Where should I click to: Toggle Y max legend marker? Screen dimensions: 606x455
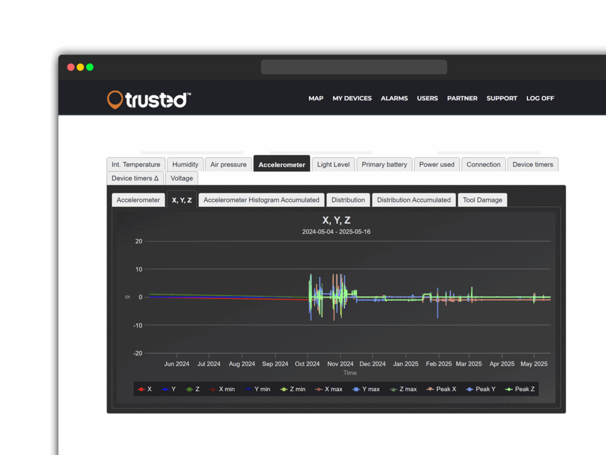(366, 389)
